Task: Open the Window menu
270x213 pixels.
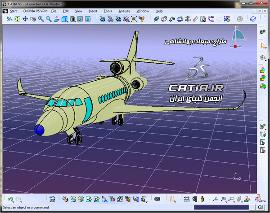Action: (143, 11)
